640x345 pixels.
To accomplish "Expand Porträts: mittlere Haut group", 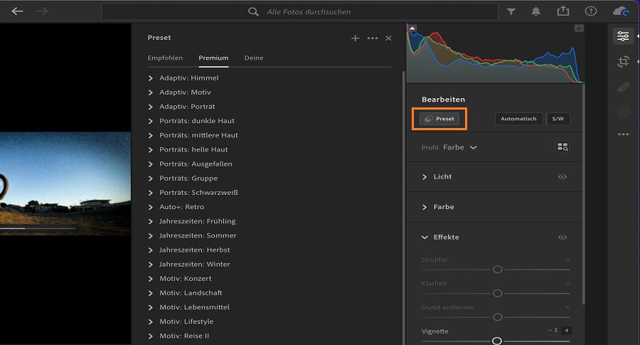I will tap(150, 135).
